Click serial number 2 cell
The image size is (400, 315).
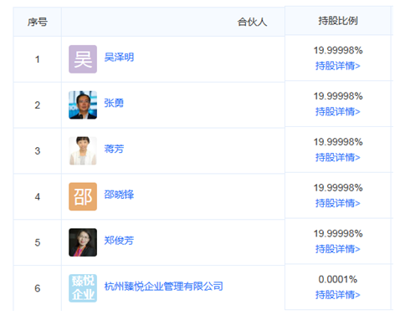[38, 105]
